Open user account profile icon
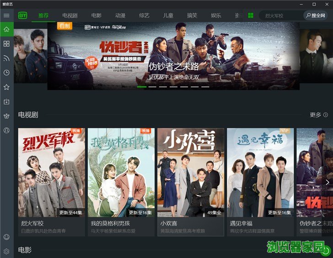 click(x=6, y=131)
